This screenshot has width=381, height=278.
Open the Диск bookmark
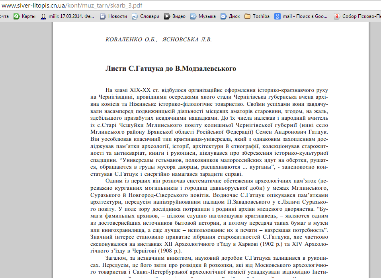tap(230, 16)
